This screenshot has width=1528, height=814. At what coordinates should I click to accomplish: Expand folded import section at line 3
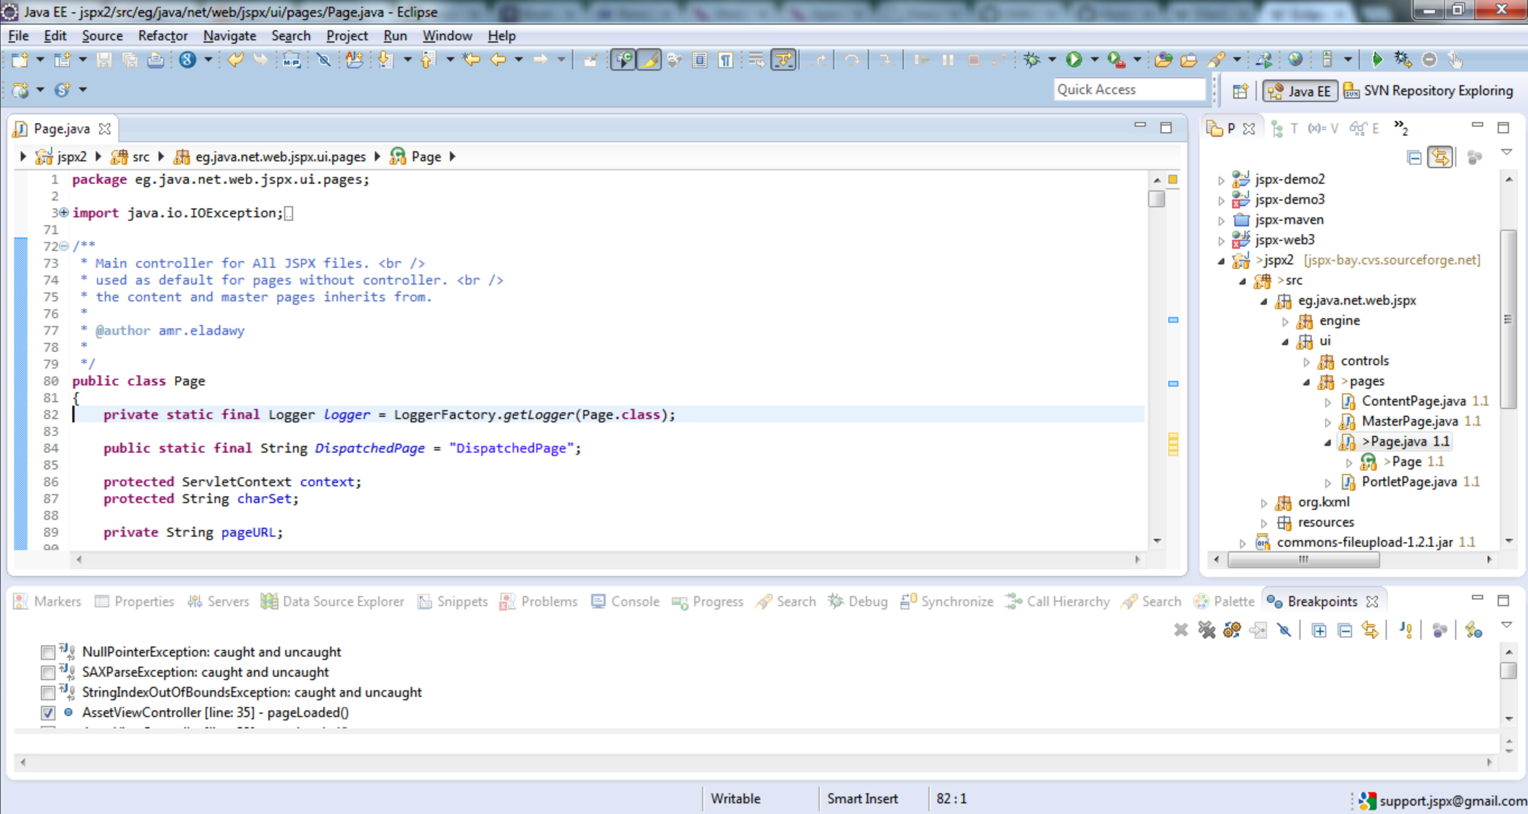63,212
